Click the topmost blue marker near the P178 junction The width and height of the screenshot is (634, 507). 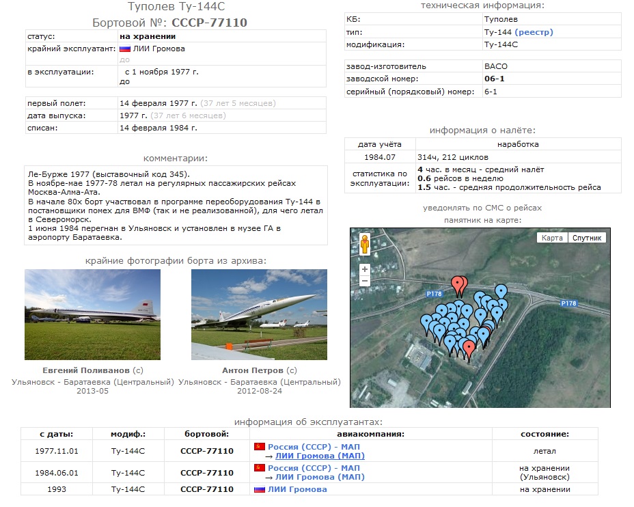tap(501, 292)
